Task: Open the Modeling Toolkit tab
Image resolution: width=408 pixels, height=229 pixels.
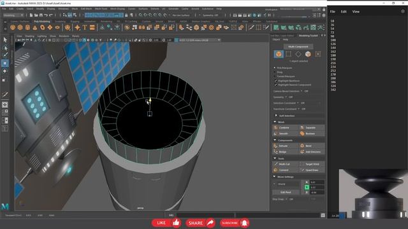Action: tap(308, 36)
